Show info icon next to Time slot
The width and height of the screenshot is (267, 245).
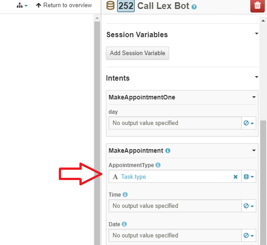125,194
